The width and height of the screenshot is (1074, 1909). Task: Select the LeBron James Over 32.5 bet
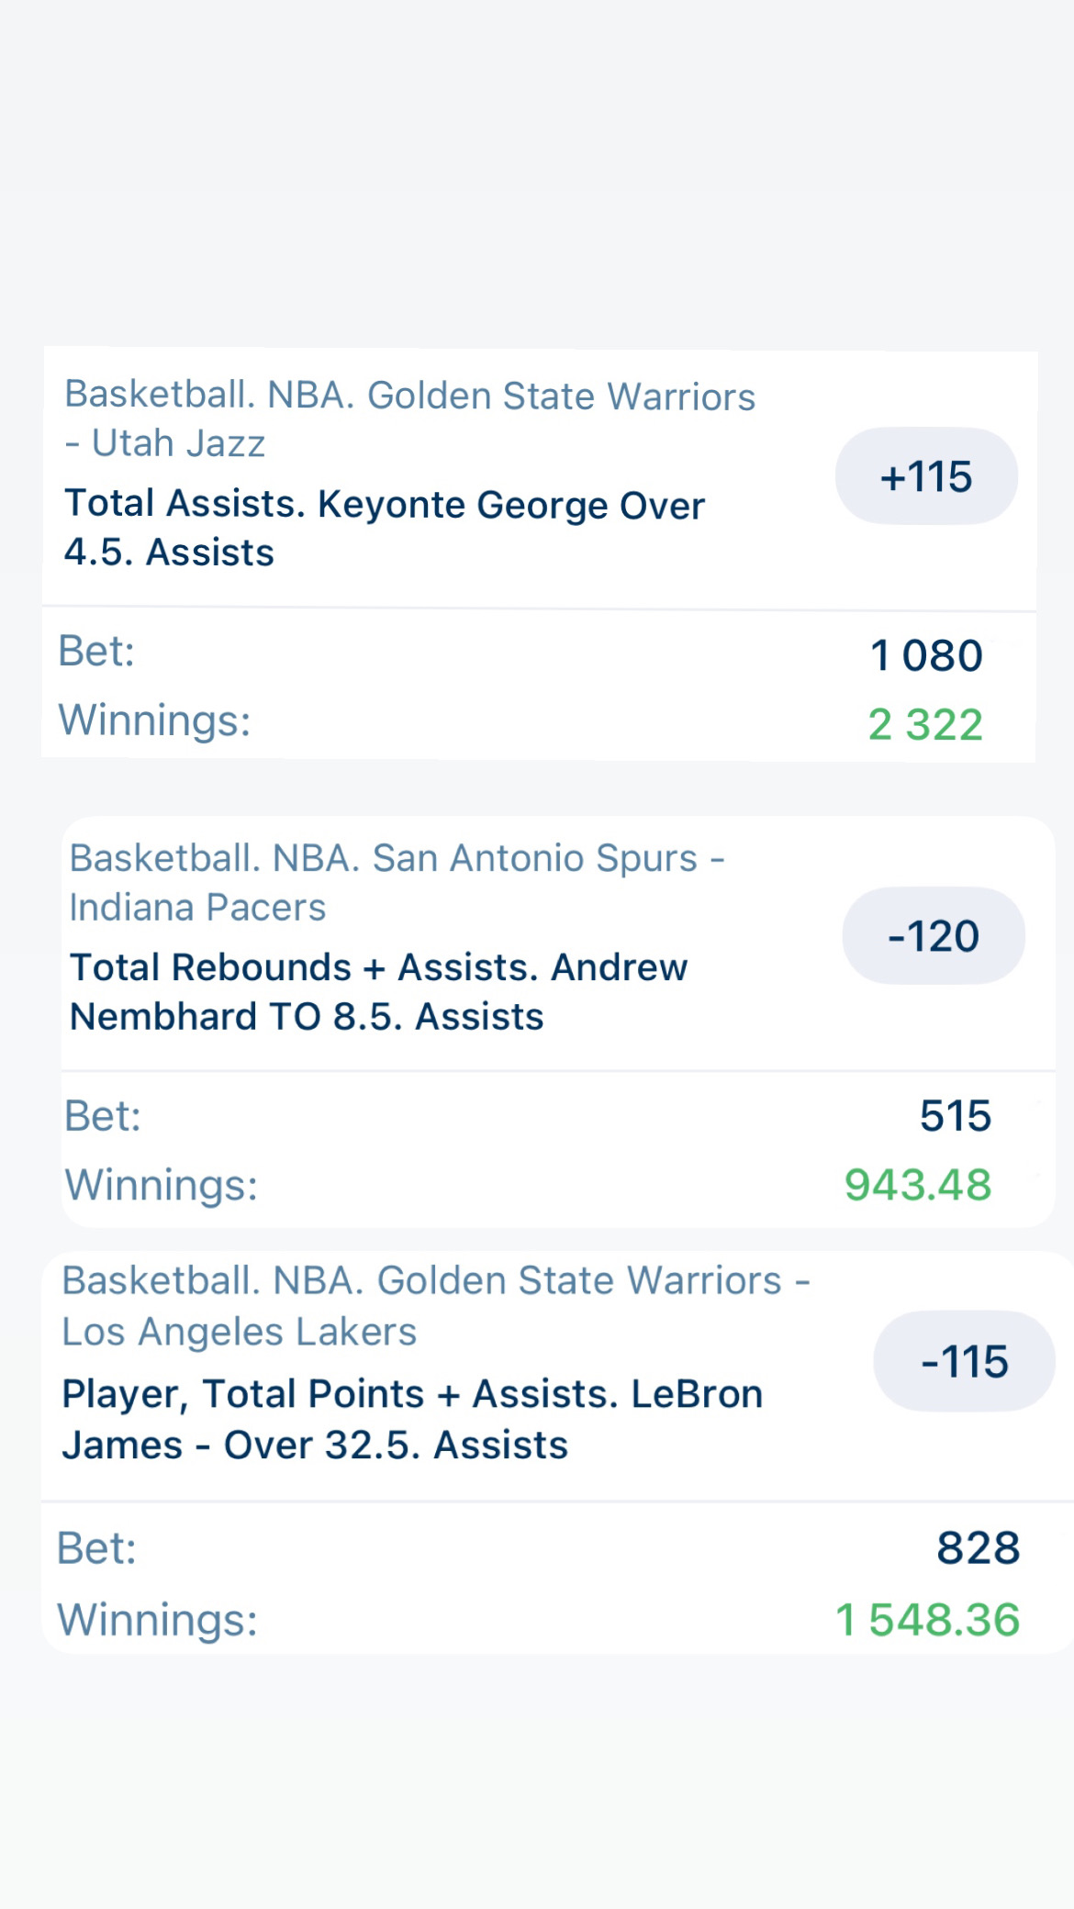tap(412, 1419)
